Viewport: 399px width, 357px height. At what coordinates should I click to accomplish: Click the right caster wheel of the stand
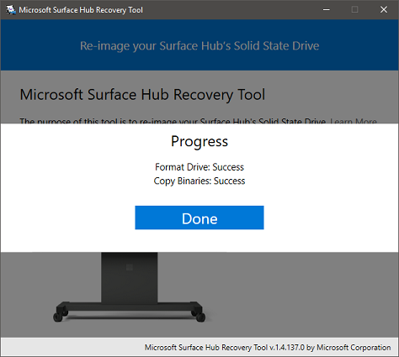coord(200,318)
